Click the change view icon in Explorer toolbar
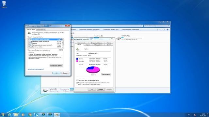Image resolution: width=209 pixels, height=117 pixels. point(158,30)
